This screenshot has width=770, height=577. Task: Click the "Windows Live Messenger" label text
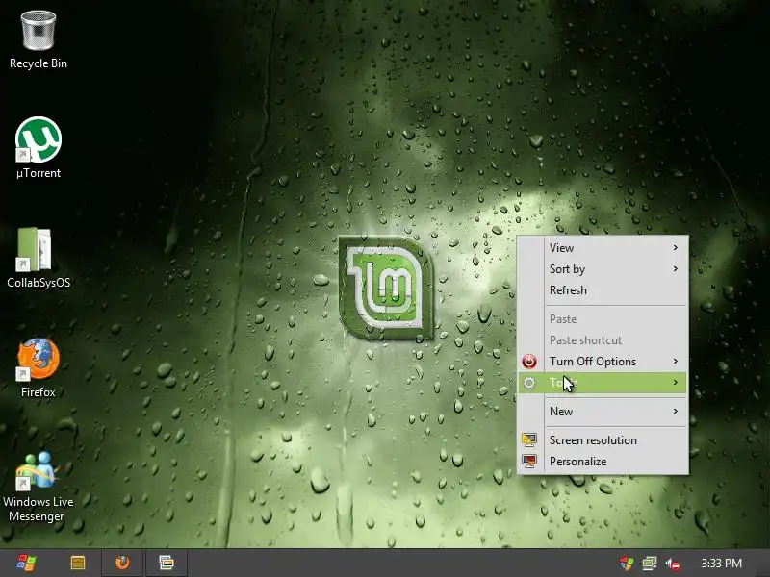coord(38,509)
